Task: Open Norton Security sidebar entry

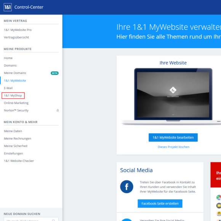Action: 16,110
